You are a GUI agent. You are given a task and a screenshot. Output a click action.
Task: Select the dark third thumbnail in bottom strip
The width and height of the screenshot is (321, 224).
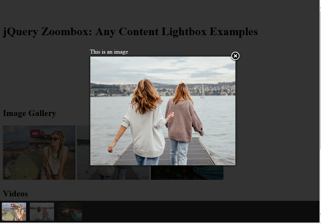point(70,212)
